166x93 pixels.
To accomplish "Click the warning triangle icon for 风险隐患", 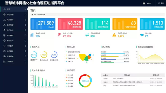I will point(5,20).
